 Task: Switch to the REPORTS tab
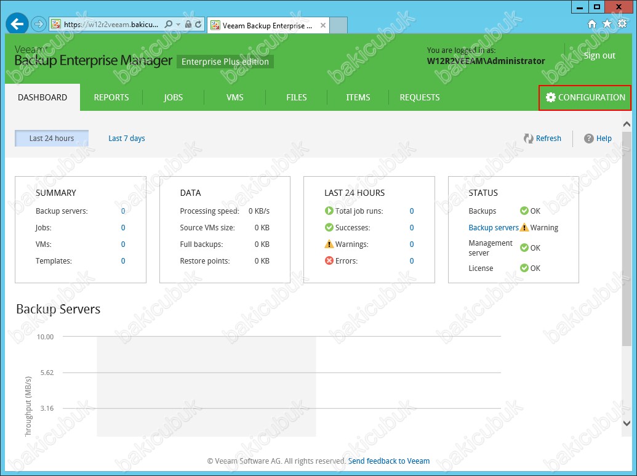[111, 97]
